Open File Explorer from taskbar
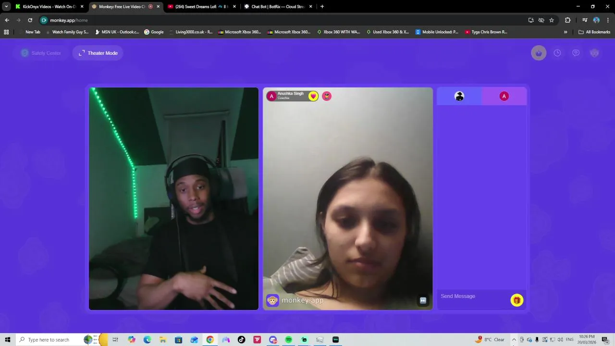Viewport: 615px width, 346px height. coord(163,340)
